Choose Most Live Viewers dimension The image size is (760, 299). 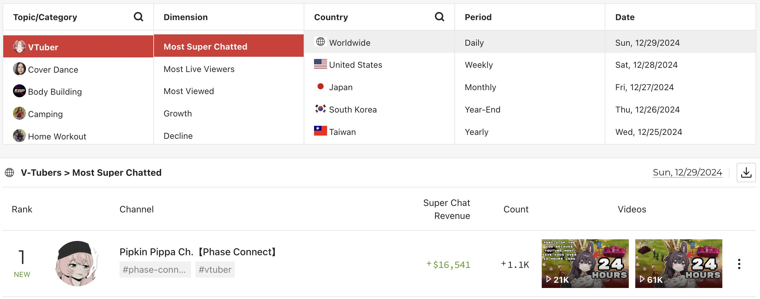229,69
